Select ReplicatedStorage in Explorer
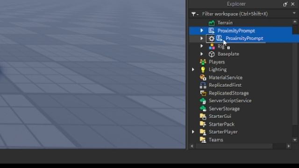299x168 pixels. pos(228,93)
